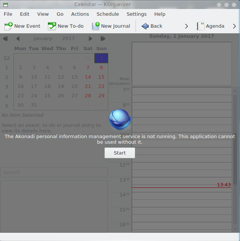Click agenda scrollbar down arrow
240x241 pixels.
[x=235, y=229]
